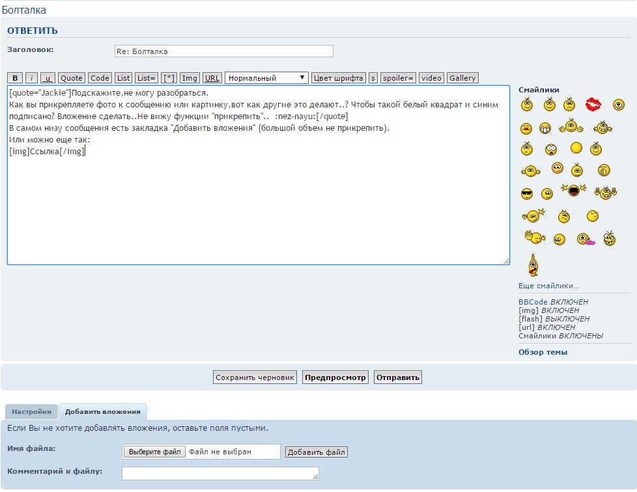Switch to the Настройки tab

[x=31, y=412]
